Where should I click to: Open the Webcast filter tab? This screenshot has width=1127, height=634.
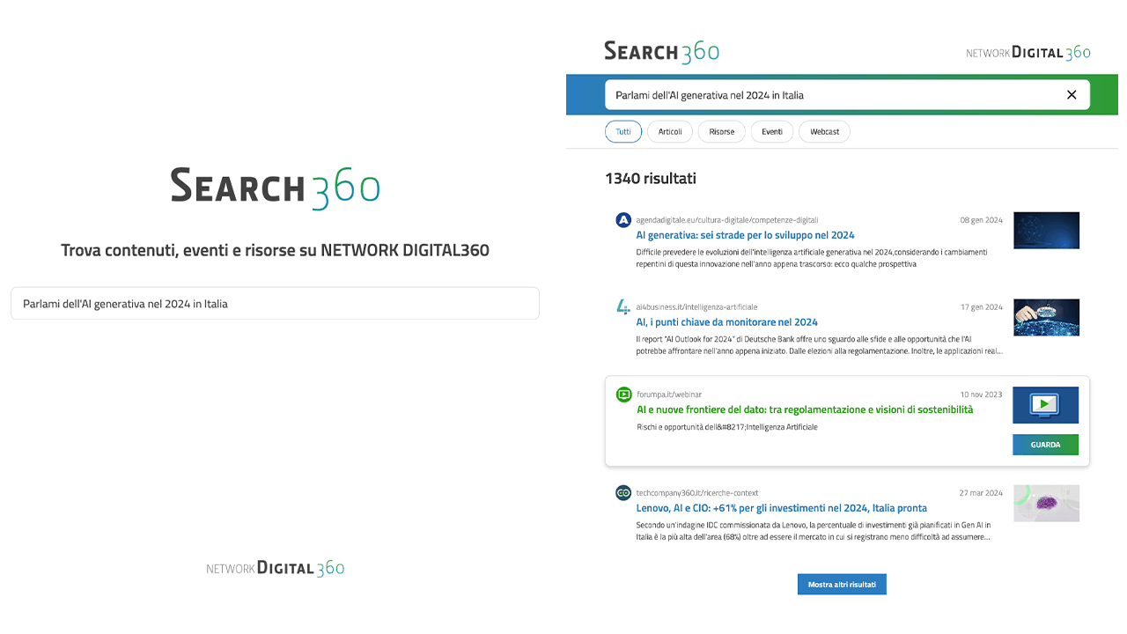(x=824, y=132)
